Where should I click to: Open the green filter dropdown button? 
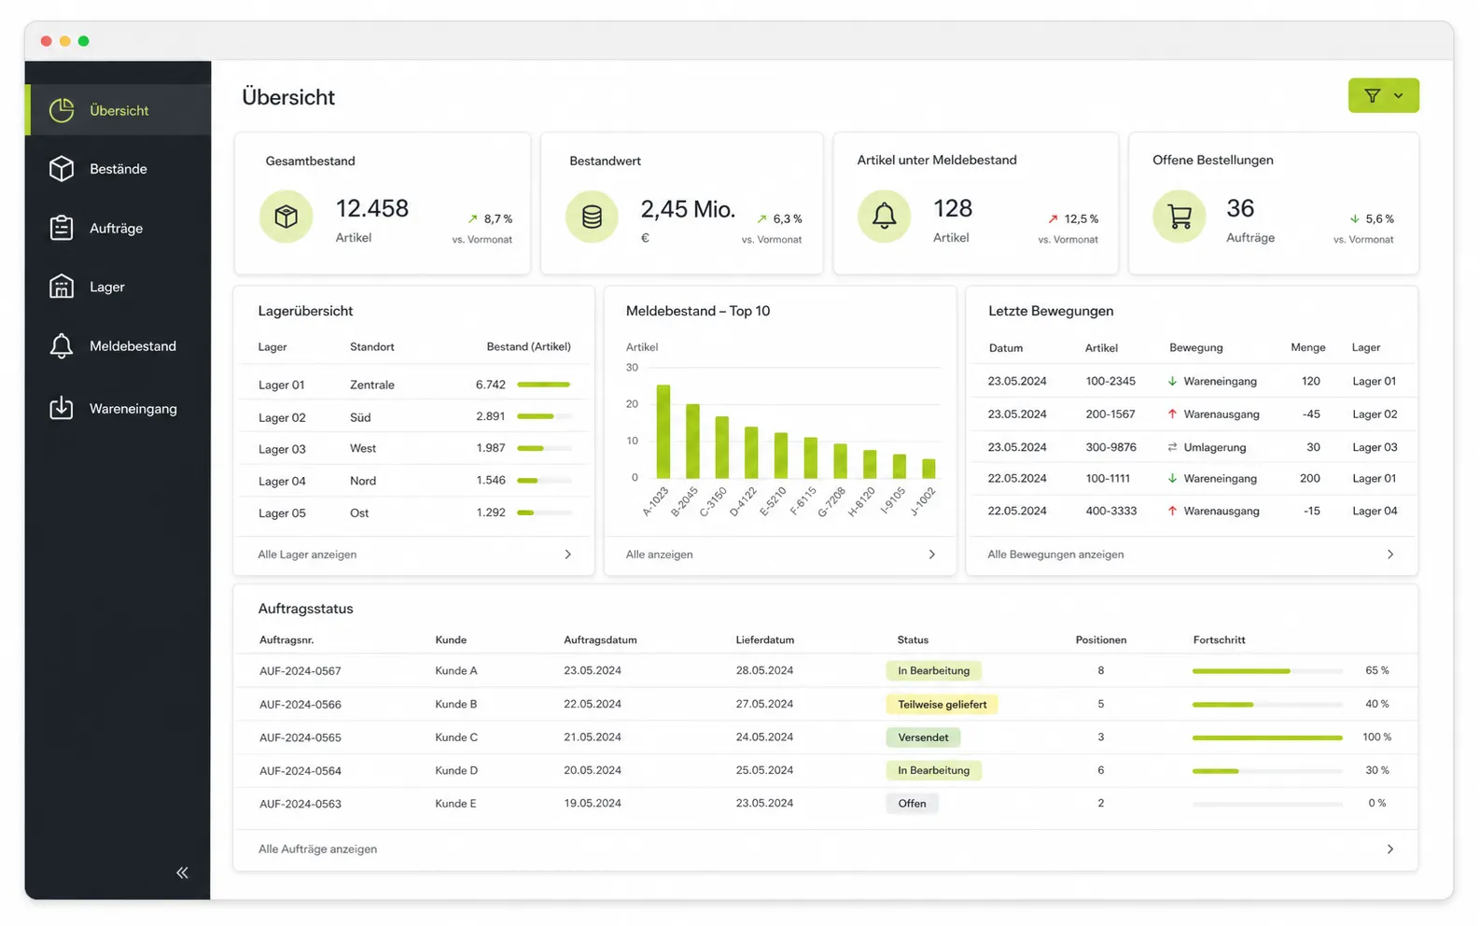pos(1383,95)
